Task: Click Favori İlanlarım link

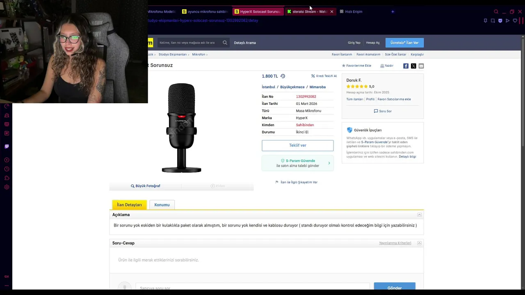Action: point(342,54)
